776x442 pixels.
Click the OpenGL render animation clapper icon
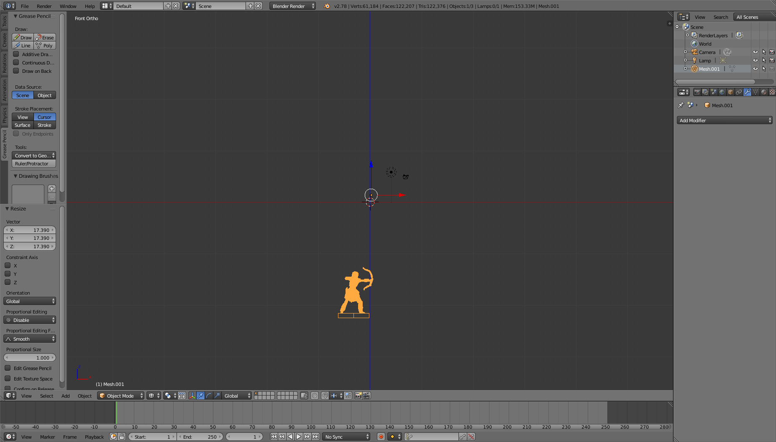click(x=366, y=396)
